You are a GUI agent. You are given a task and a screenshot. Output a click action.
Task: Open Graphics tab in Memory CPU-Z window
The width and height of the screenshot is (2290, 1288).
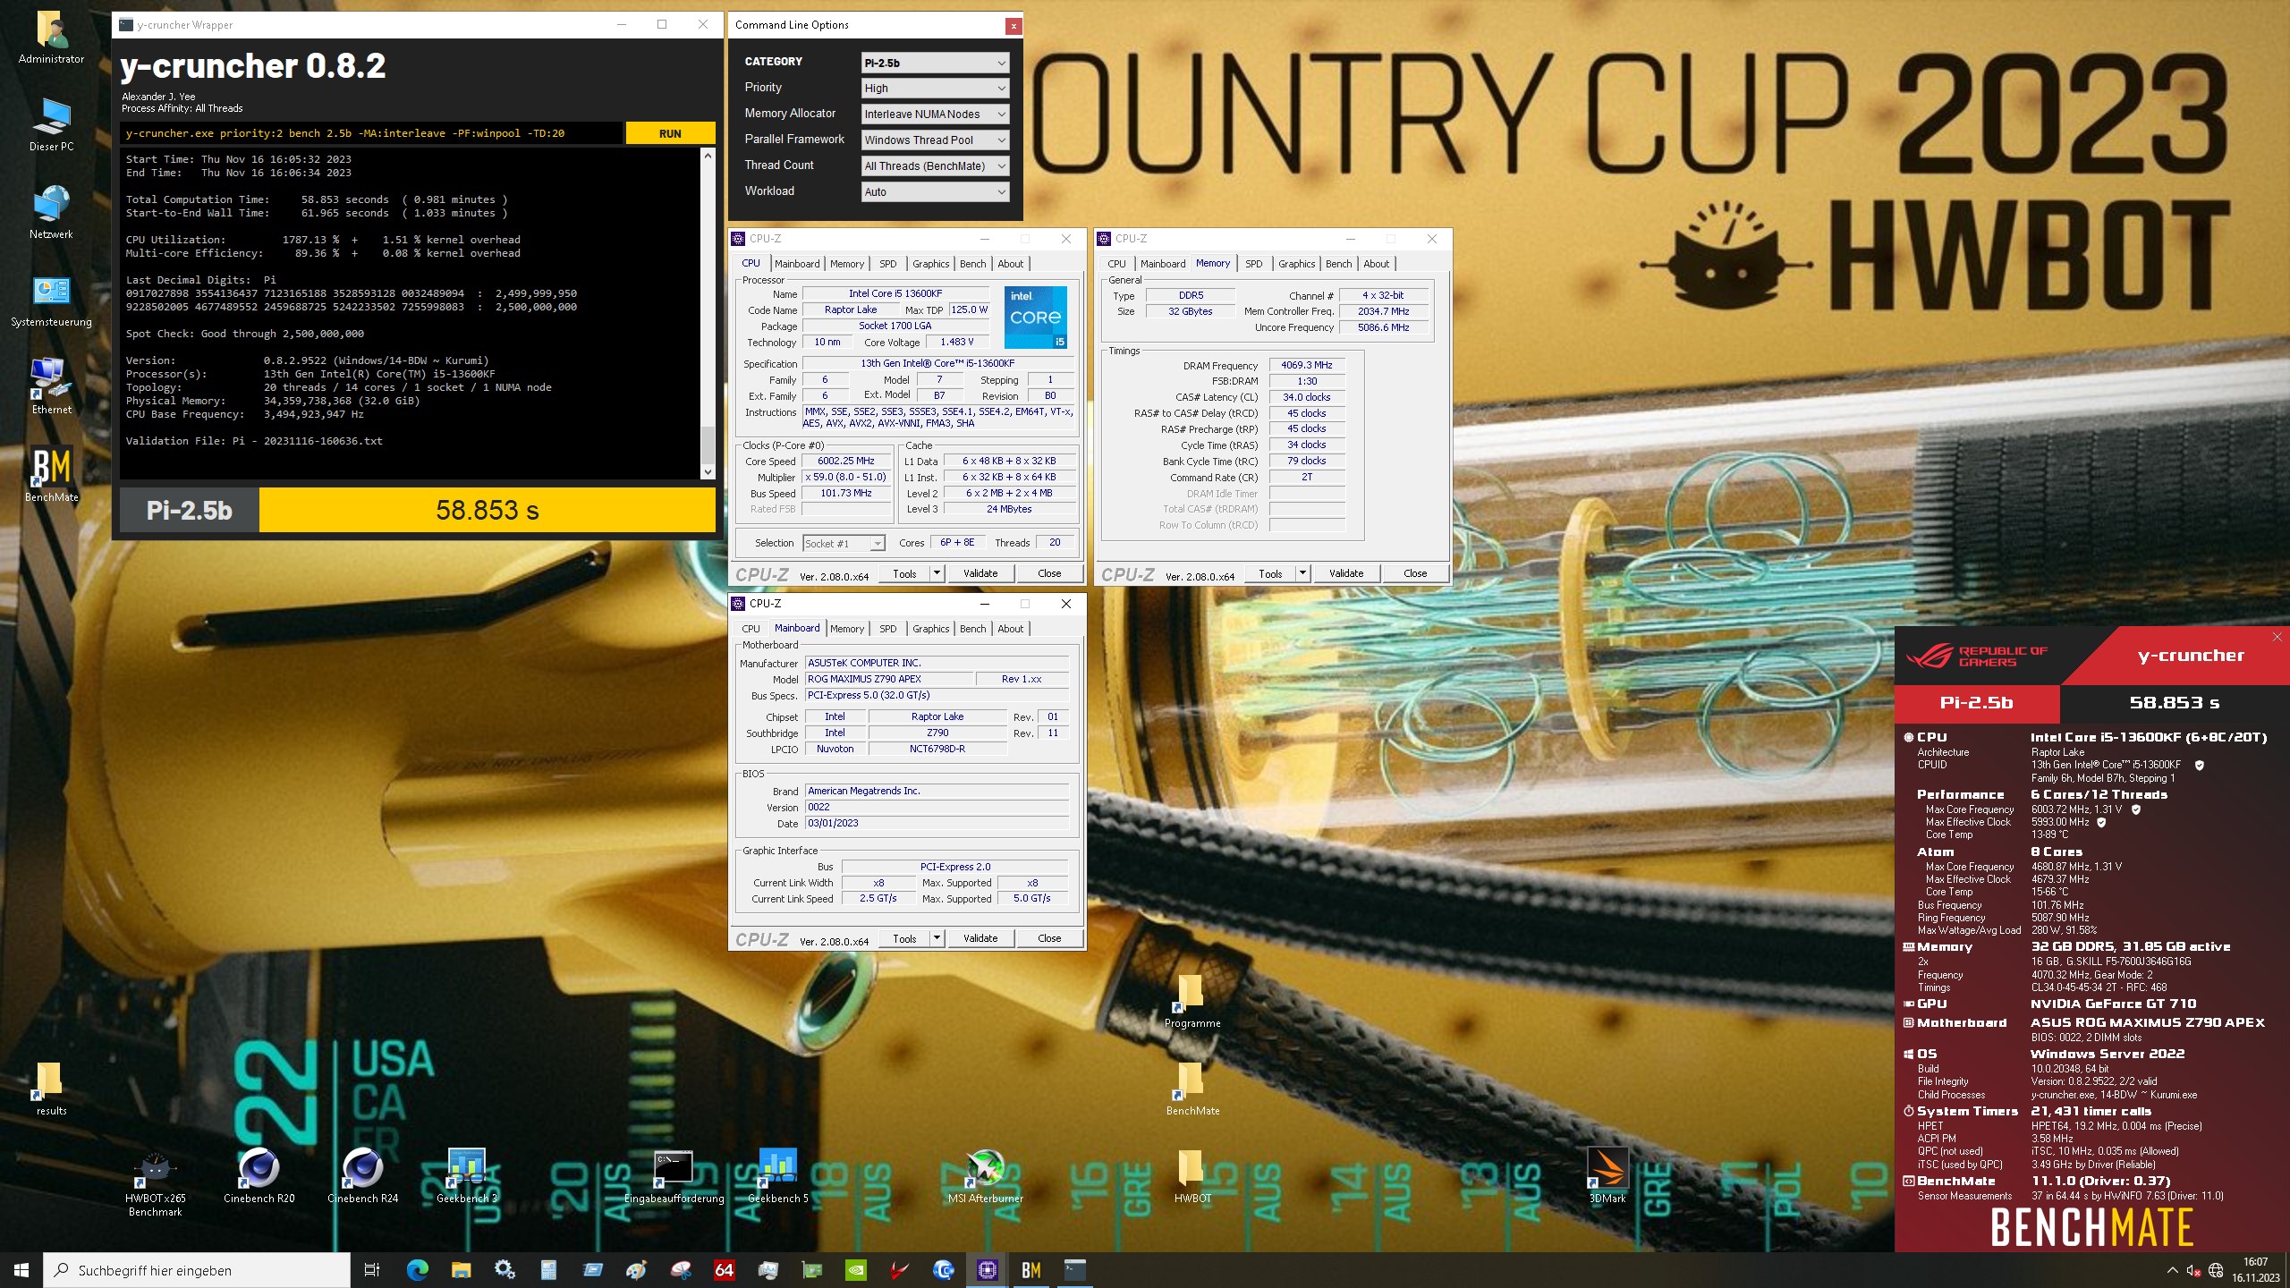pyautogui.click(x=1296, y=264)
